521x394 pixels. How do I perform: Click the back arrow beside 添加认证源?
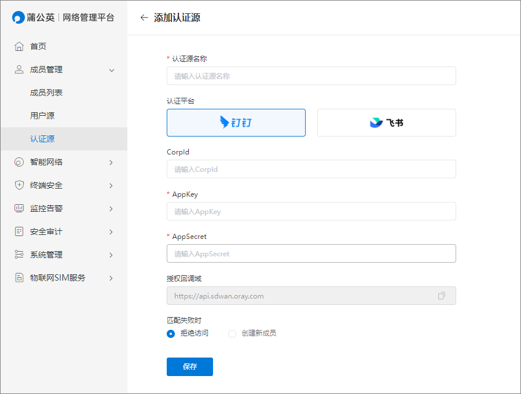144,17
